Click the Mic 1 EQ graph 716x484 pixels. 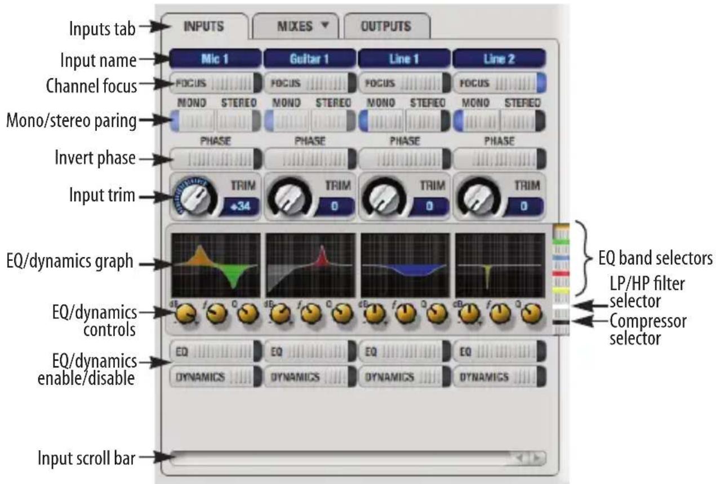click(215, 265)
